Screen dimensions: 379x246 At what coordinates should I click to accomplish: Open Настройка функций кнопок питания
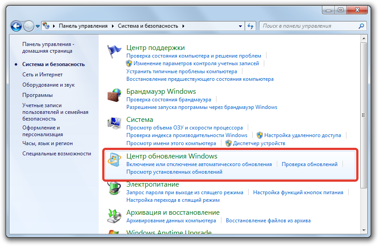click(x=298, y=192)
